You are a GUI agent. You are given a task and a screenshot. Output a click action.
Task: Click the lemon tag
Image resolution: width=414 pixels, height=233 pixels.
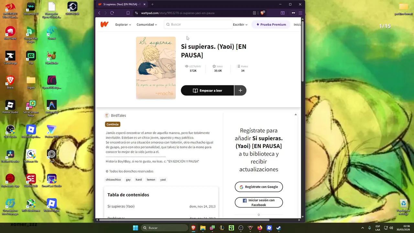click(151, 180)
